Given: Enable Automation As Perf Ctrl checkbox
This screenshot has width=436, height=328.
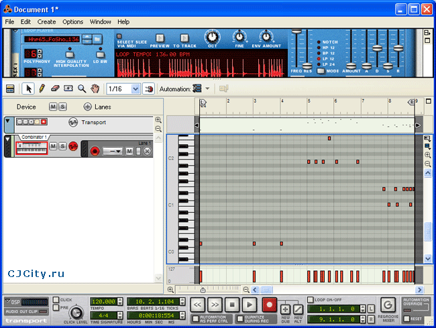Looking at the screenshot, I should click(x=196, y=319).
